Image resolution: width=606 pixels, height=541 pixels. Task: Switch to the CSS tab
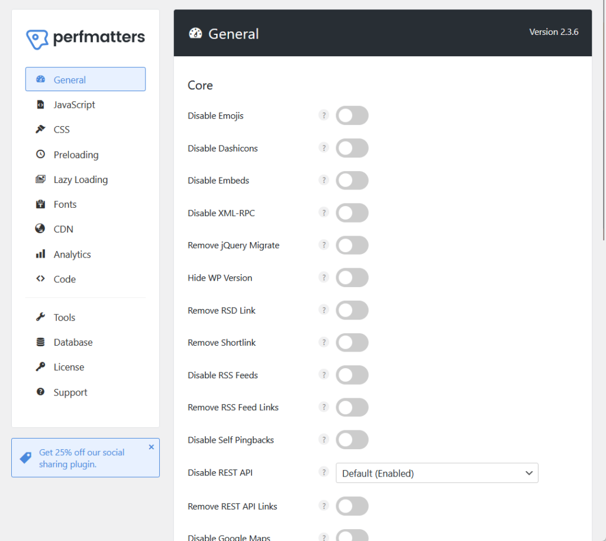pyautogui.click(x=85, y=130)
